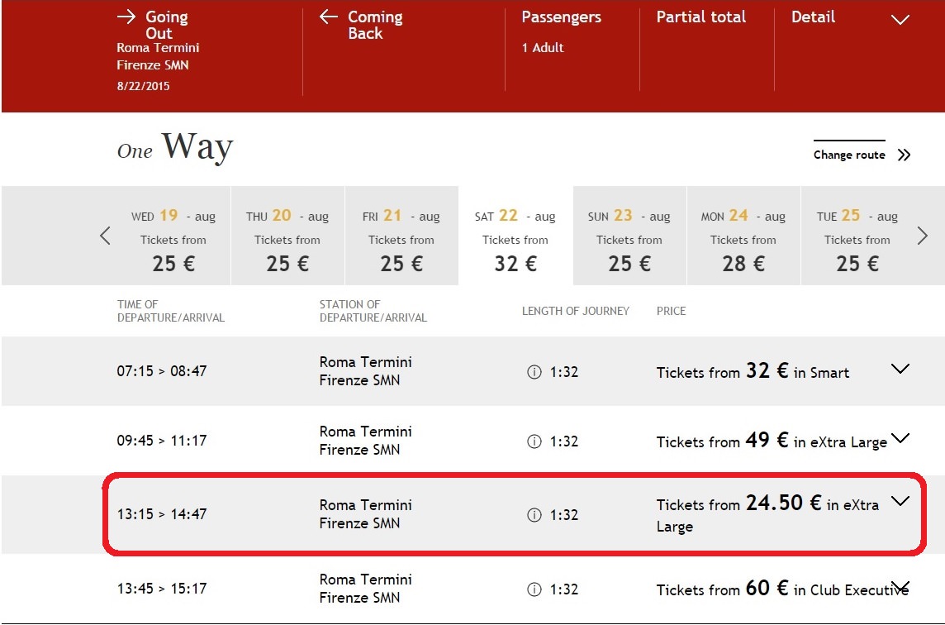945x625 pixels.
Task: Select the WED 19 aug date tab
Action: pos(173,236)
